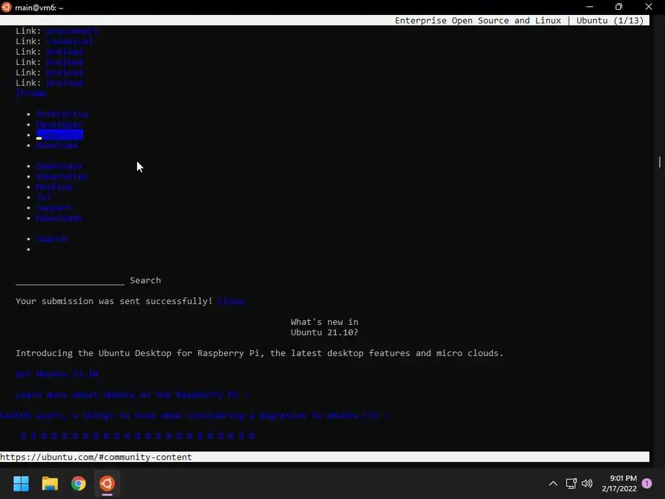Open the Support link

click(x=54, y=207)
